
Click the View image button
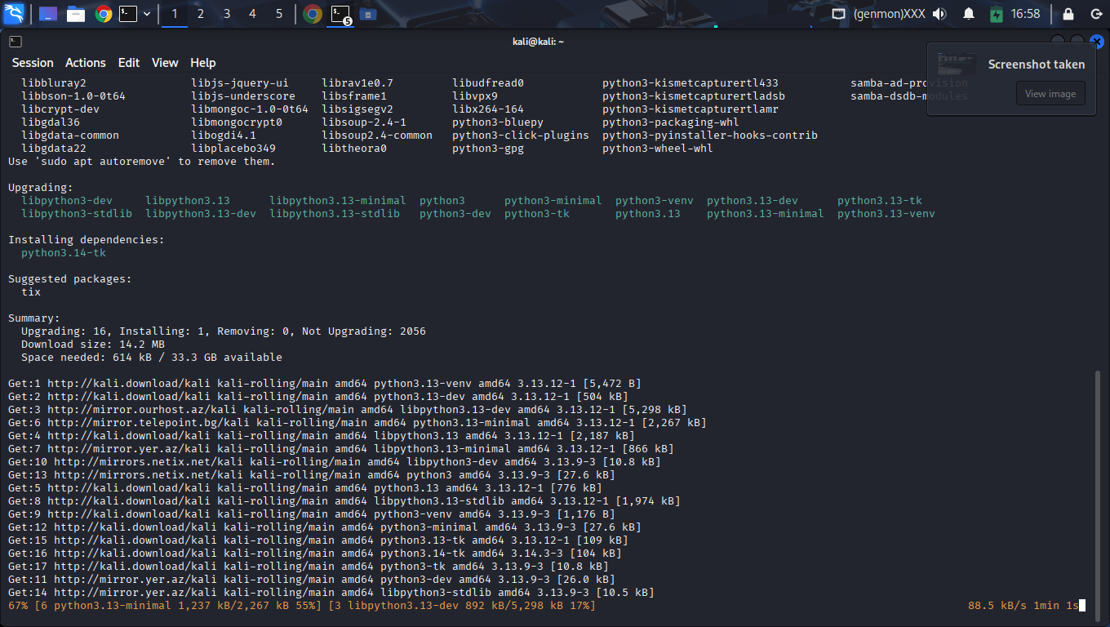tap(1050, 93)
